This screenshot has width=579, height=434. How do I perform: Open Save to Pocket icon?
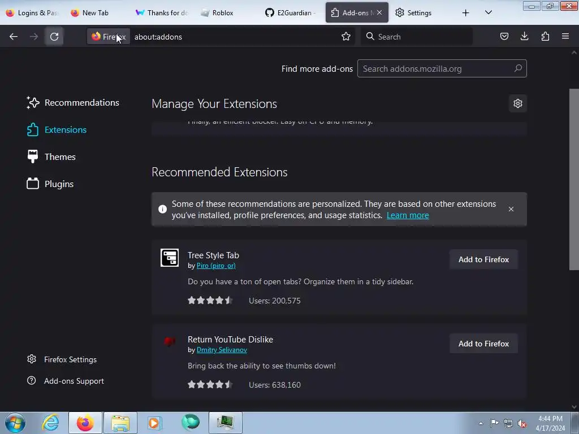point(504,36)
